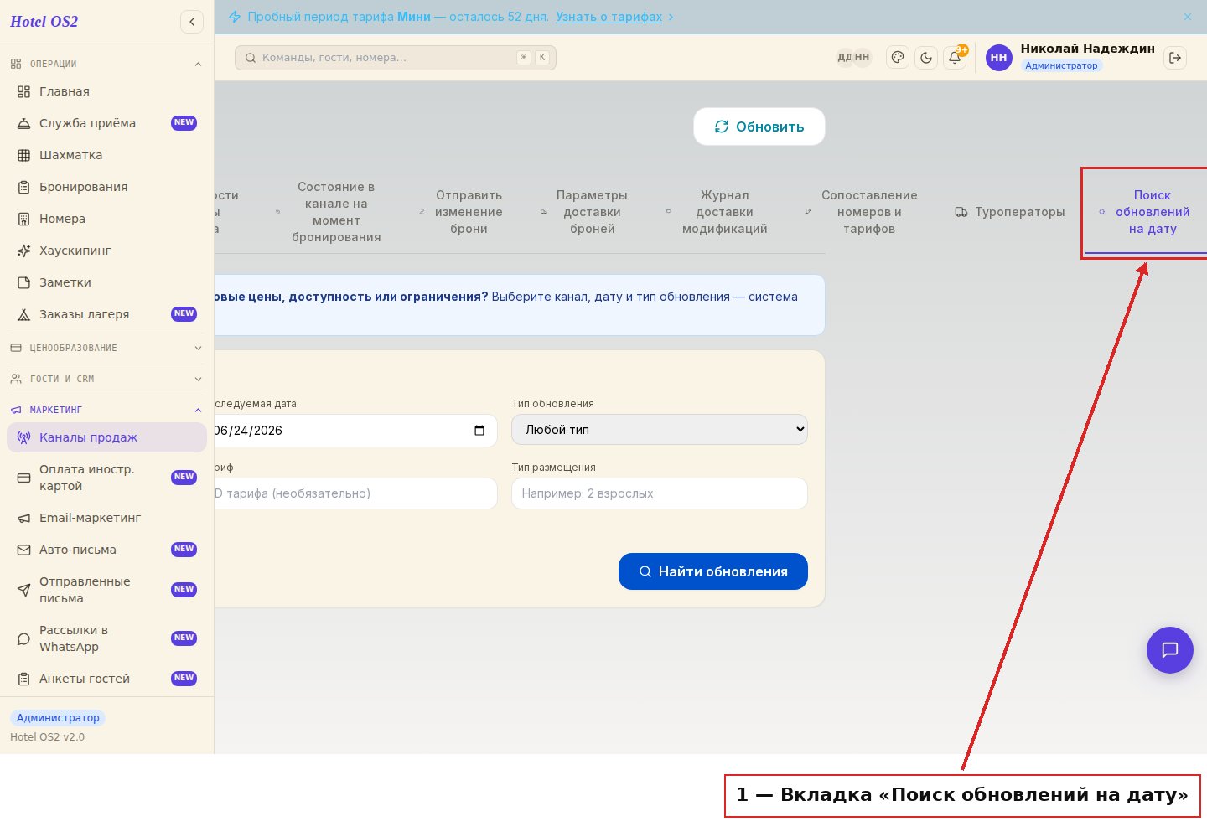Viewport: 1207px width, 837px height.
Task: Follow the Узнать о тарифах link
Action: click(609, 17)
